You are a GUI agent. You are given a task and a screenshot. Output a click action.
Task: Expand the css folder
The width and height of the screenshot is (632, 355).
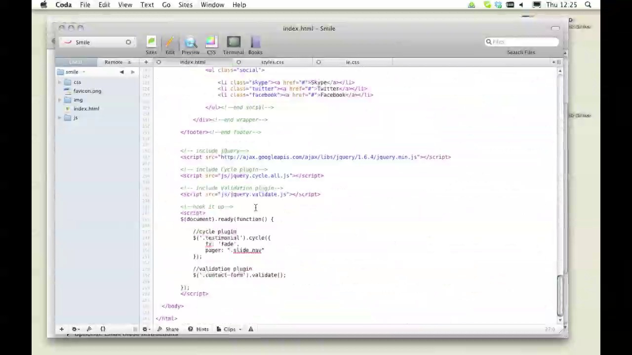[x=60, y=82]
